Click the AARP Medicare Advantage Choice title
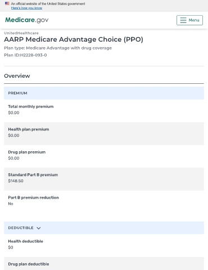 coord(74,39)
